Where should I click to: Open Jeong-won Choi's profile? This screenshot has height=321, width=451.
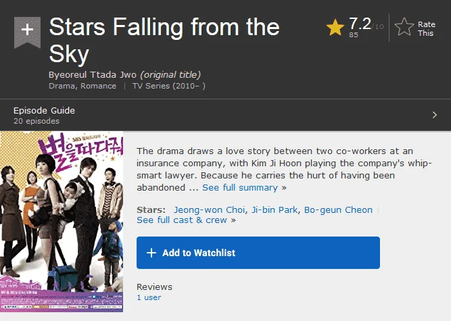209,209
